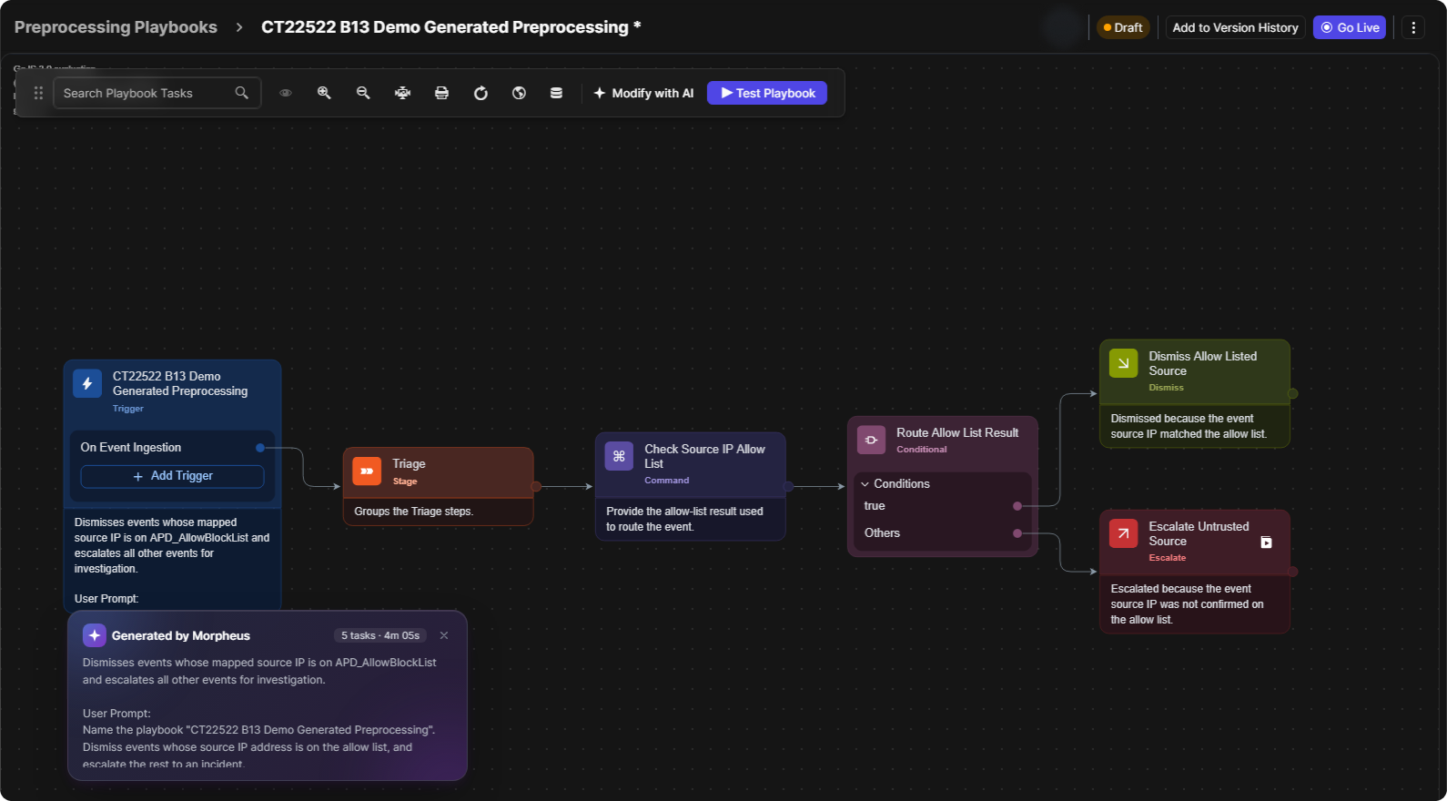Image resolution: width=1447 pixels, height=801 pixels.
Task: Toggle the eye visibility icon in toolbar
Action: (x=286, y=93)
